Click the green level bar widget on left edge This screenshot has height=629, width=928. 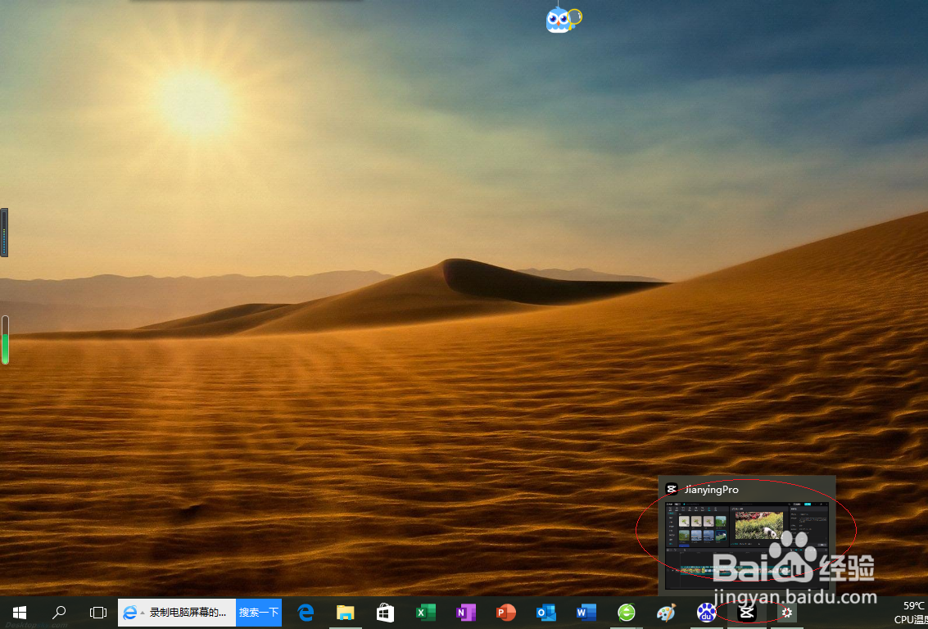tap(6, 340)
